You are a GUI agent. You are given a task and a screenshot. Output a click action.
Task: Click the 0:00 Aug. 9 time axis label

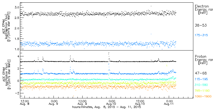pos(54,103)
